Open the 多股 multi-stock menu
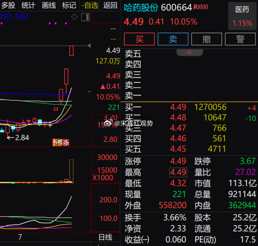 coord(9,5)
